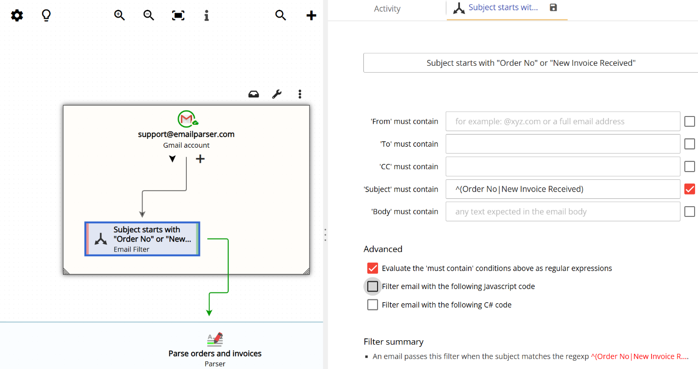Open the settings gear icon
698x369 pixels.
17,15
